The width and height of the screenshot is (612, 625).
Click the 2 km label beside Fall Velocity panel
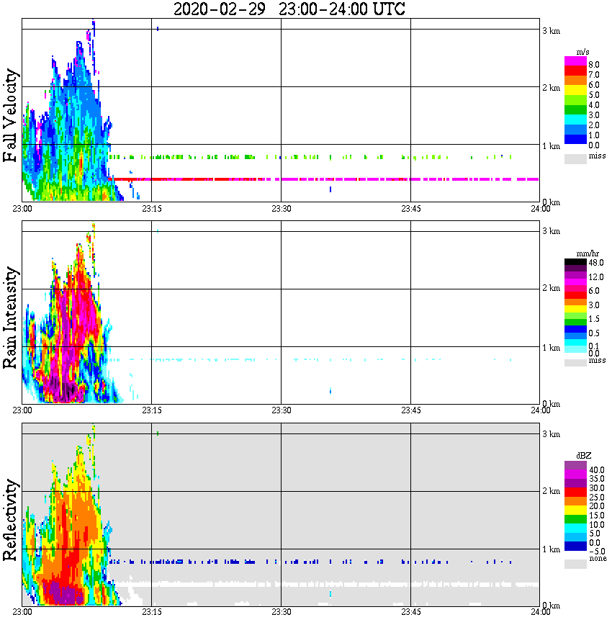(x=551, y=88)
